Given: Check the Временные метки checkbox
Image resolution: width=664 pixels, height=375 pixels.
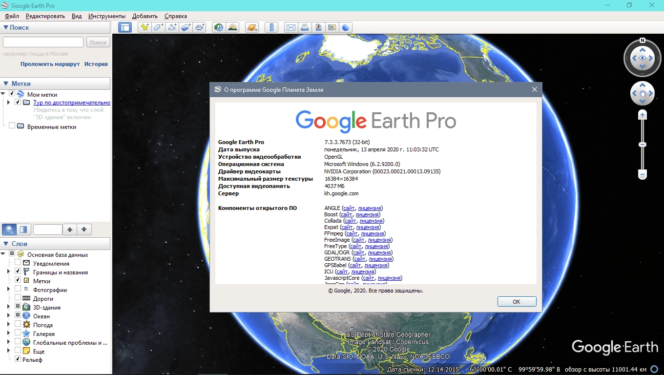Looking at the screenshot, I should tap(12, 126).
